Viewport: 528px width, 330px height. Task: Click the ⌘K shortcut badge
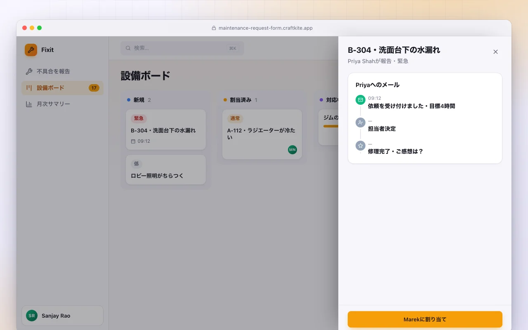pyautogui.click(x=233, y=48)
